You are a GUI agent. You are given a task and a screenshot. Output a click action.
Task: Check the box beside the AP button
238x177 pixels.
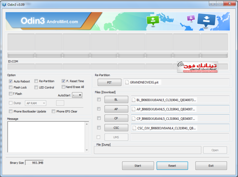[99, 109]
